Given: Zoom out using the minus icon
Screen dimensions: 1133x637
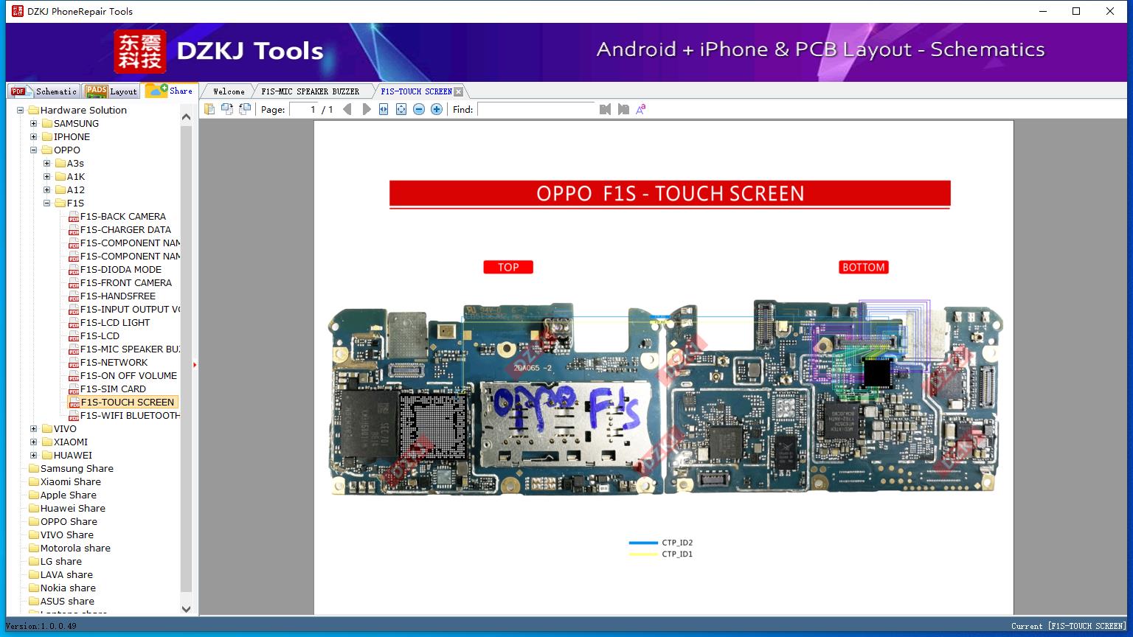Looking at the screenshot, I should [x=419, y=109].
